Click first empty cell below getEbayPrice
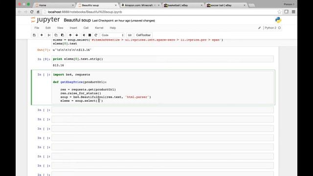The image size is (313, 176). point(162,110)
